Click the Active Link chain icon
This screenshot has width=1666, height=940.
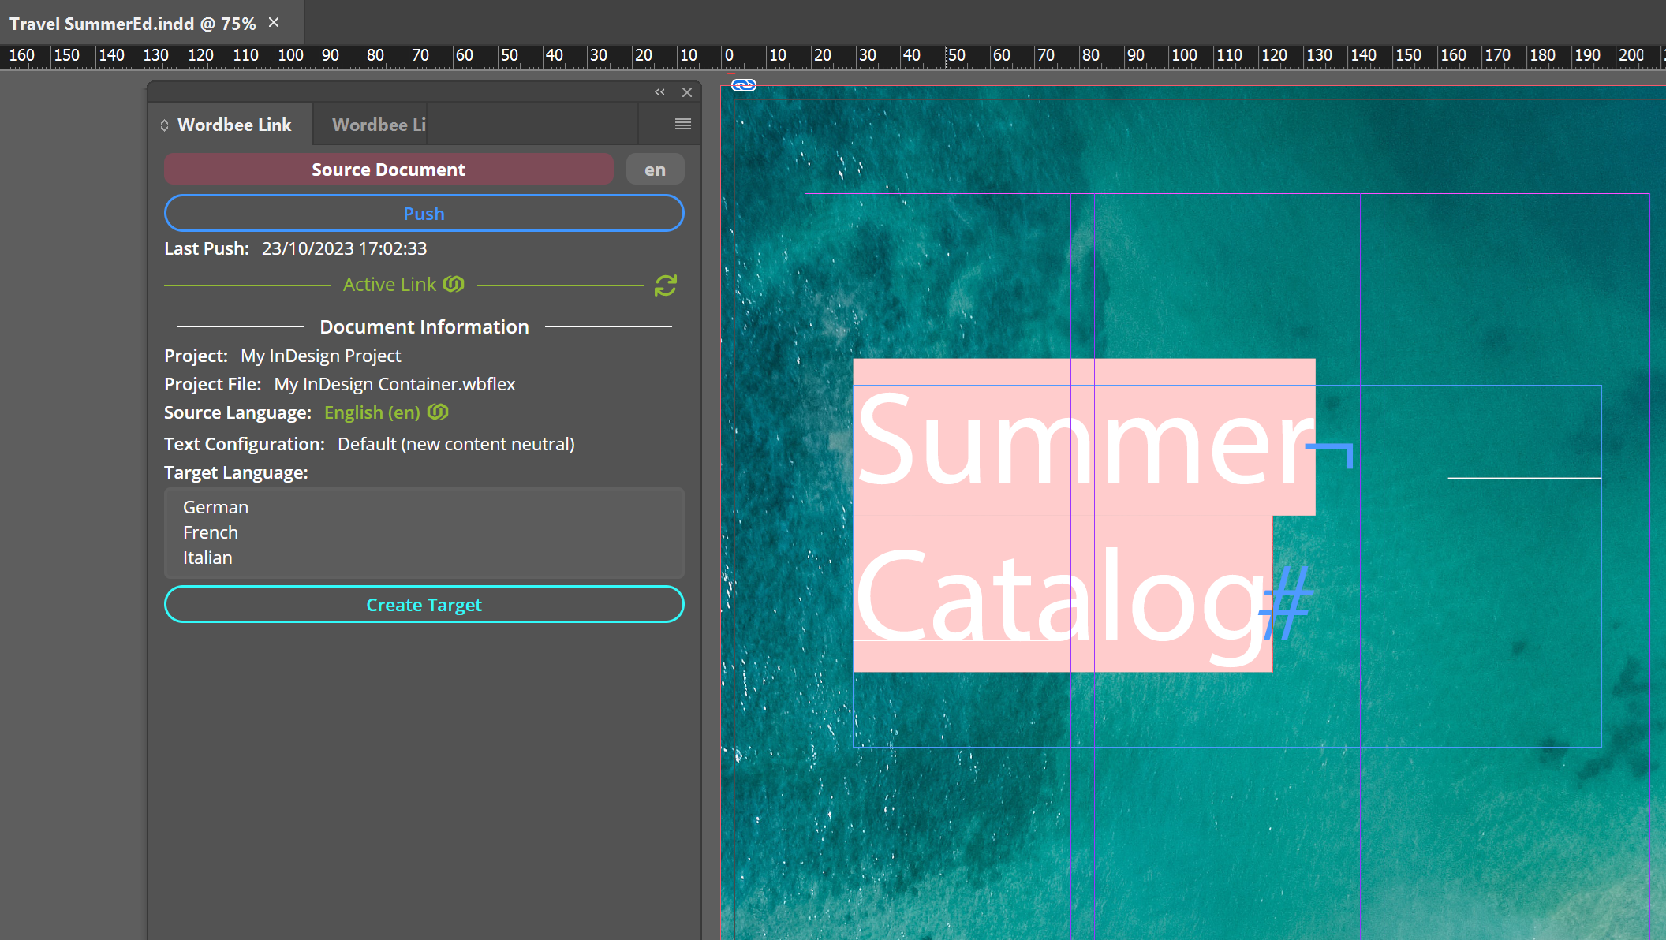(x=454, y=284)
